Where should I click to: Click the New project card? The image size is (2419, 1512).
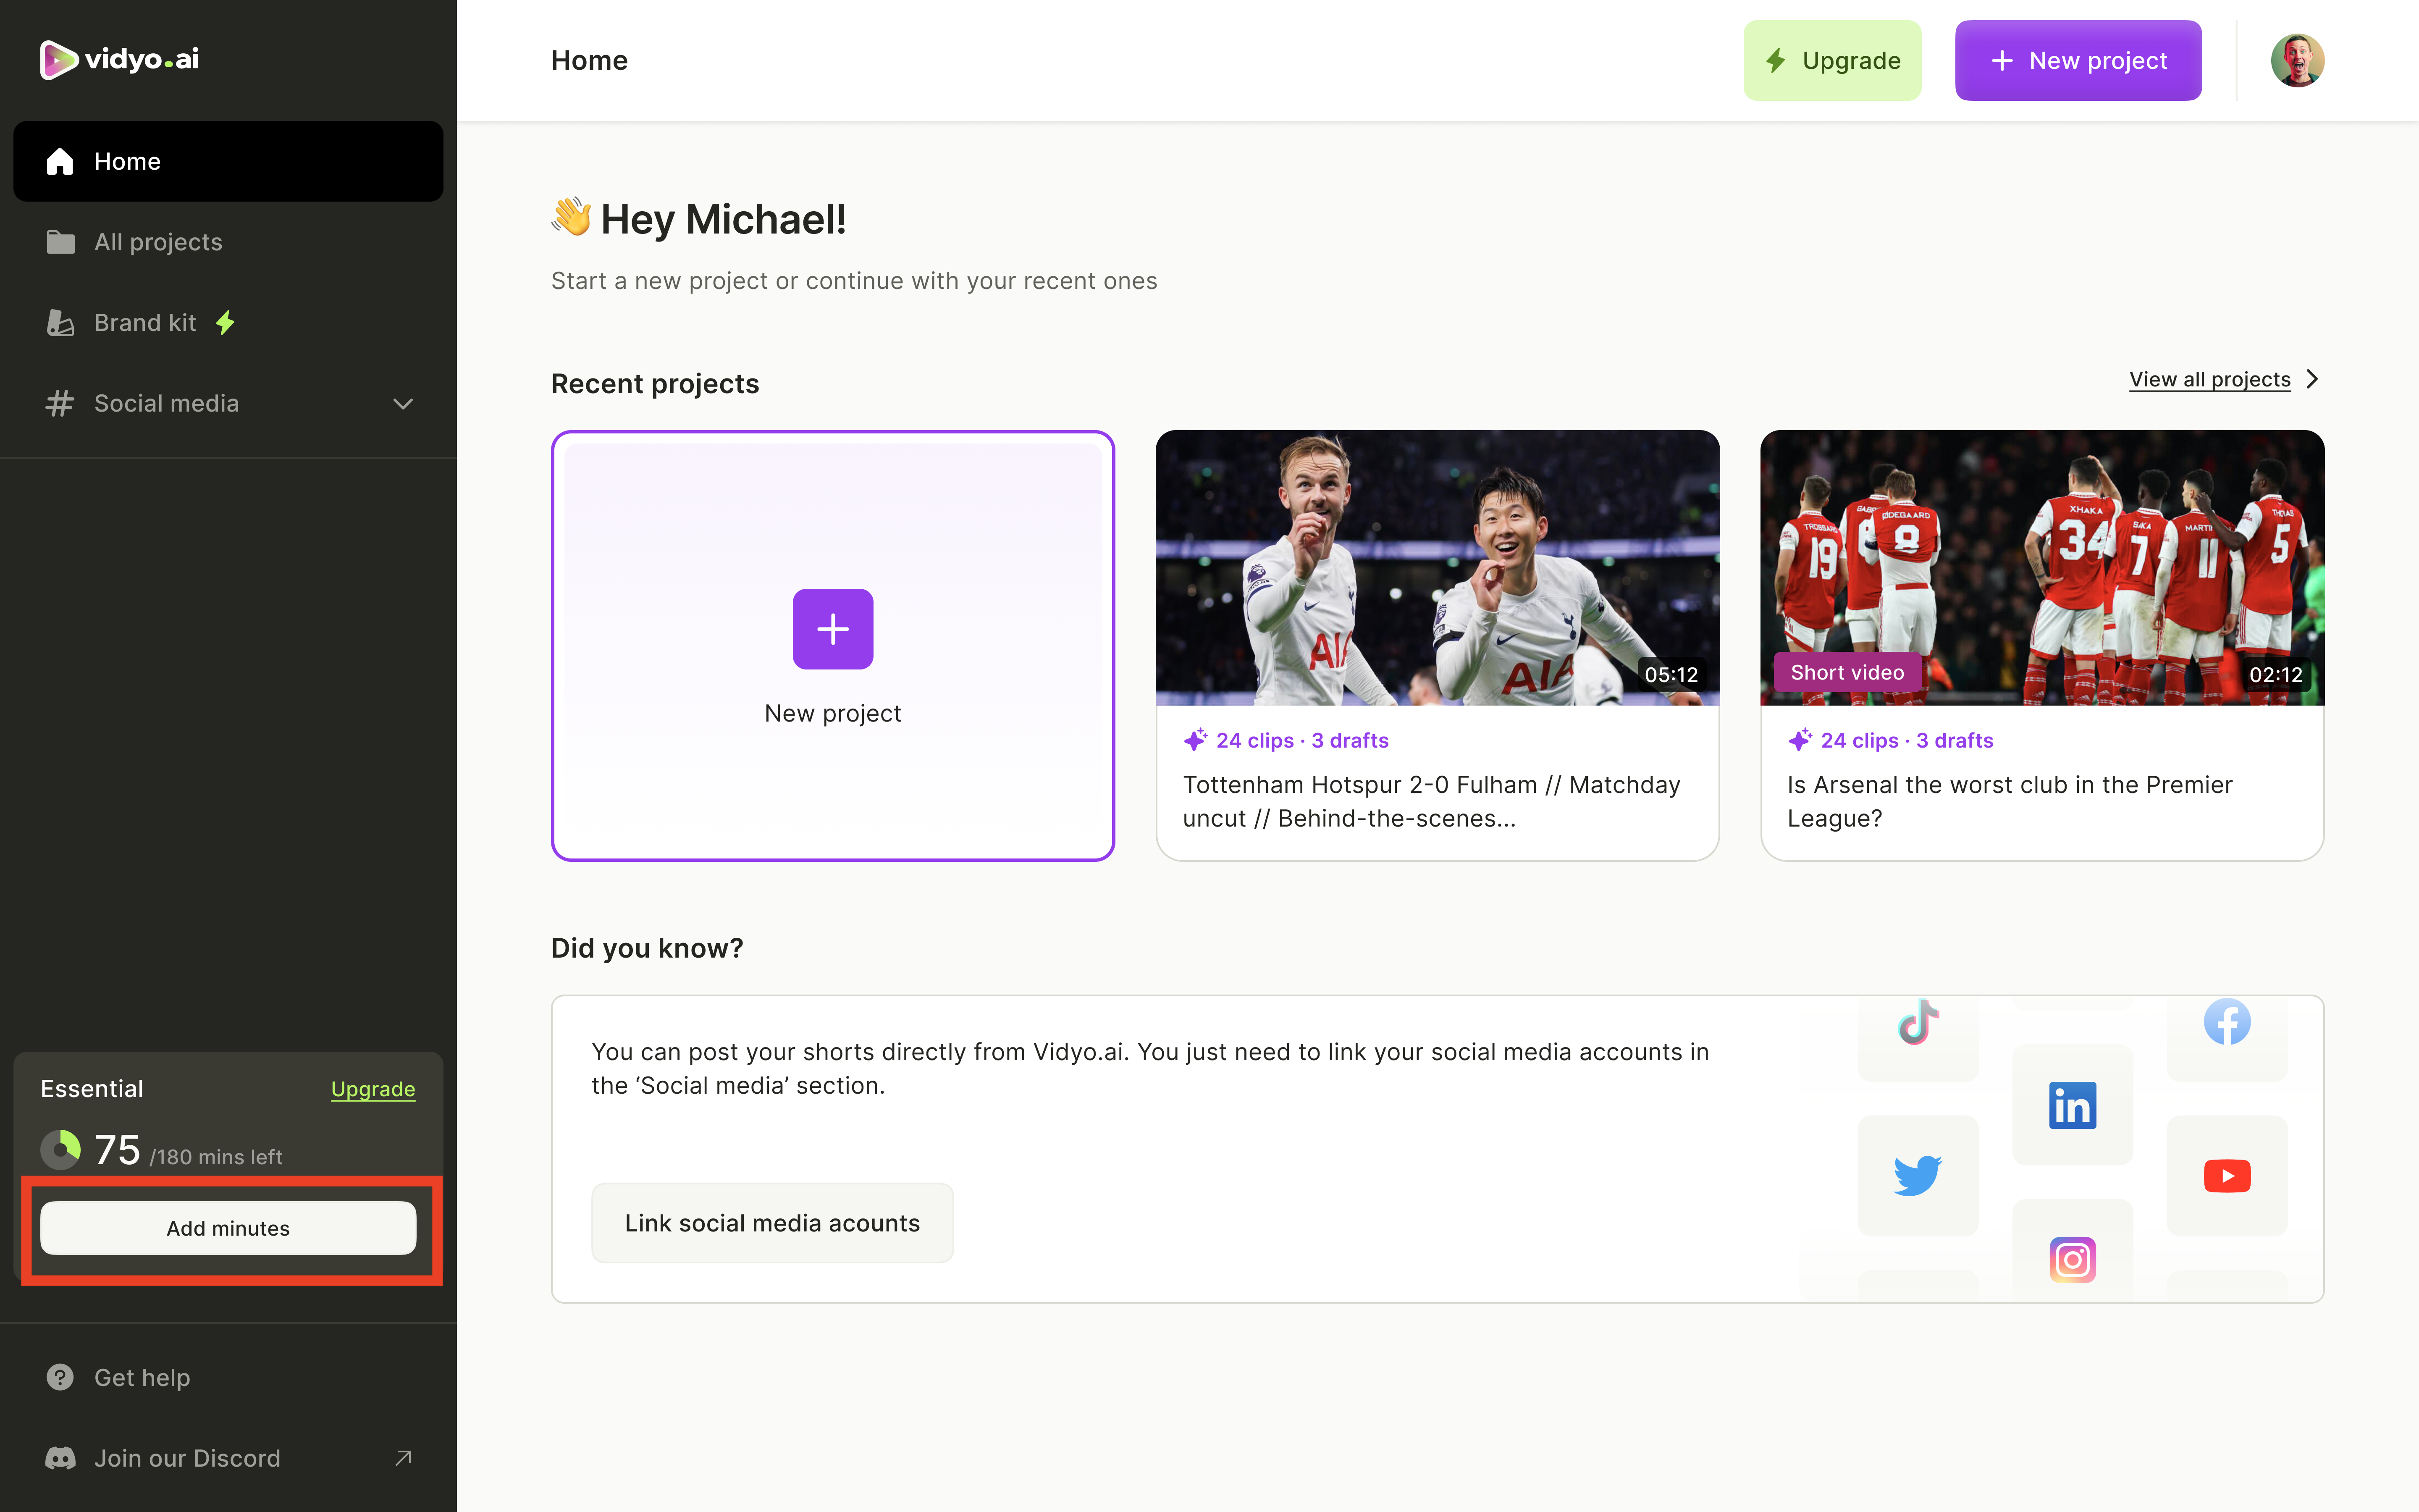(x=833, y=645)
